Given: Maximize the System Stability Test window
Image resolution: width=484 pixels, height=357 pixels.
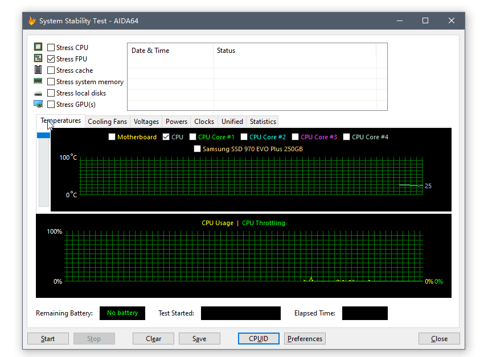Looking at the screenshot, I should [425, 20].
